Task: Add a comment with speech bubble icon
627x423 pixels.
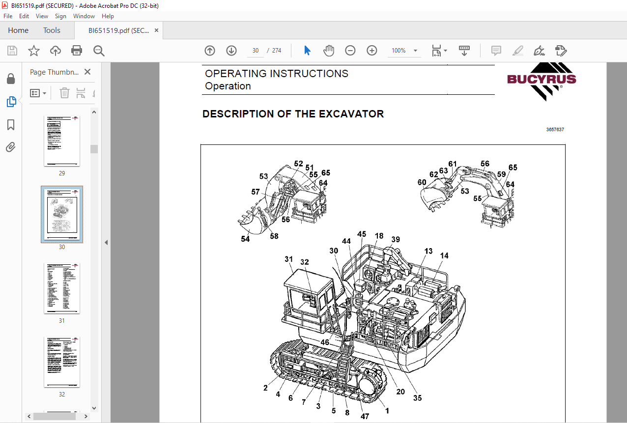Action: 496,51
